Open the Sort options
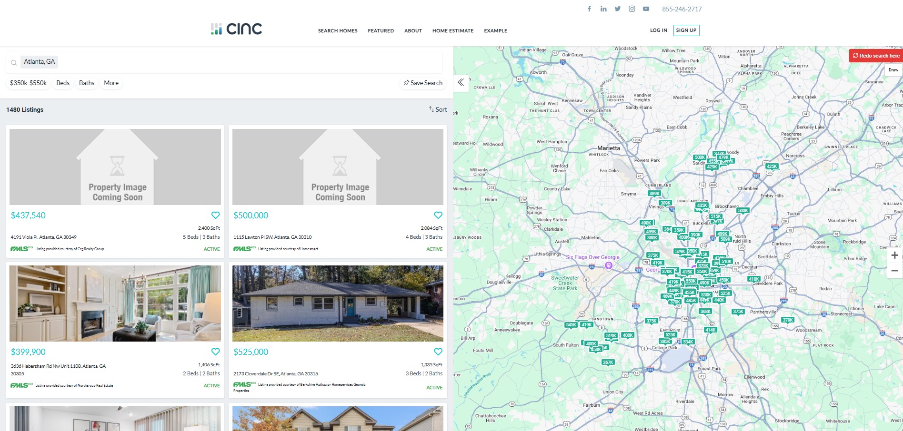Viewport: 903px width, 431px height. [x=438, y=109]
